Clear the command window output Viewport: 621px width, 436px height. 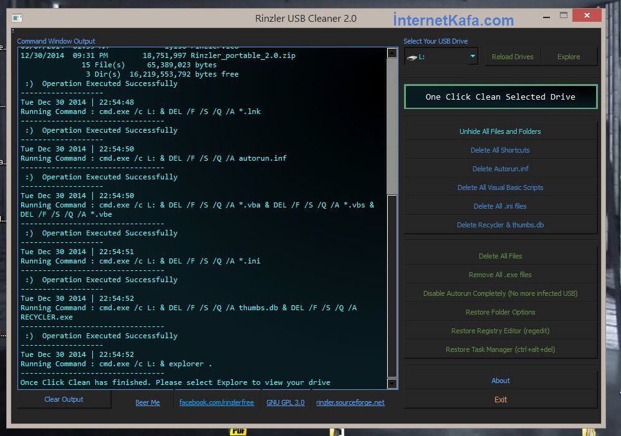(x=64, y=399)
